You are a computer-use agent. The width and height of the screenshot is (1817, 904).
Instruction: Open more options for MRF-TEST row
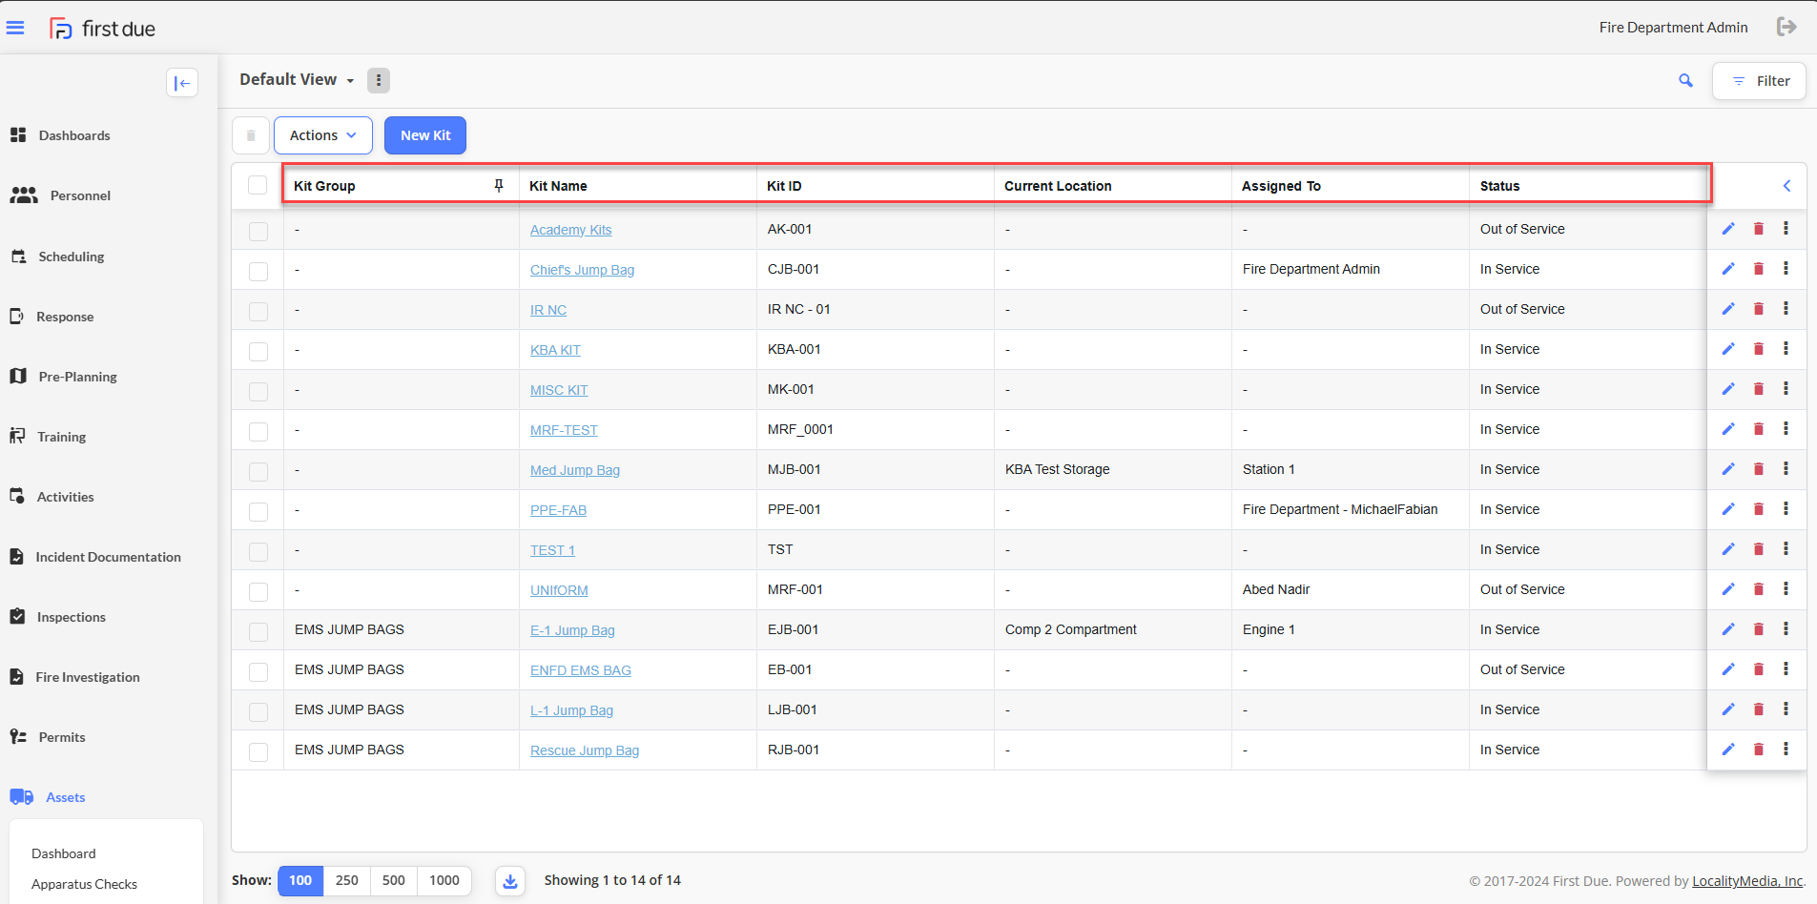(x=1786, y=429)
